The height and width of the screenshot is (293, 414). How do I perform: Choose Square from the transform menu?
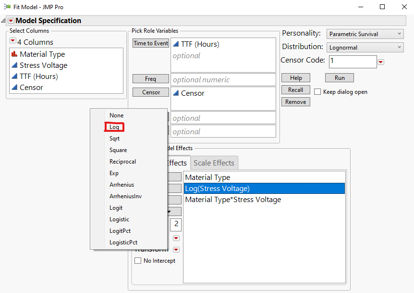click(x=118, y=150)
